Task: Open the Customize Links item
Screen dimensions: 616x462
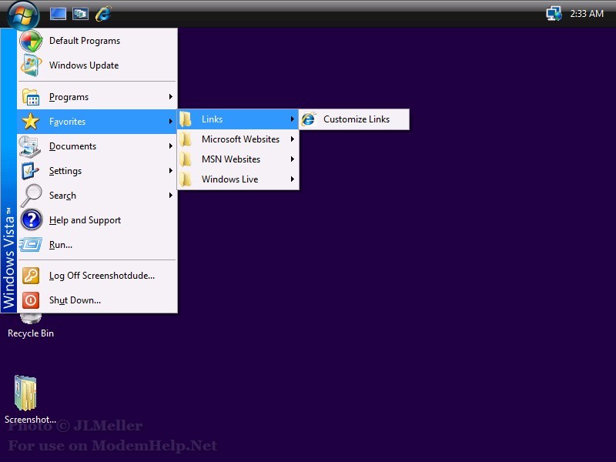Action: [x=354, y=119]
